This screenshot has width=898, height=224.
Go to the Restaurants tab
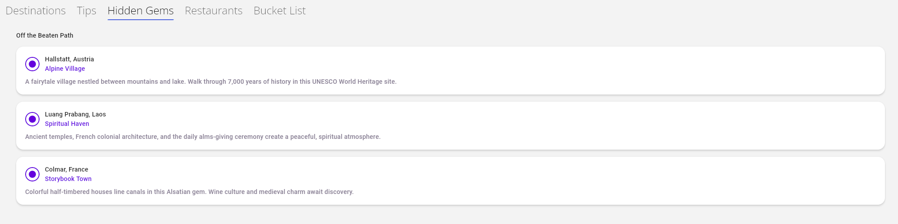[213, 11]
